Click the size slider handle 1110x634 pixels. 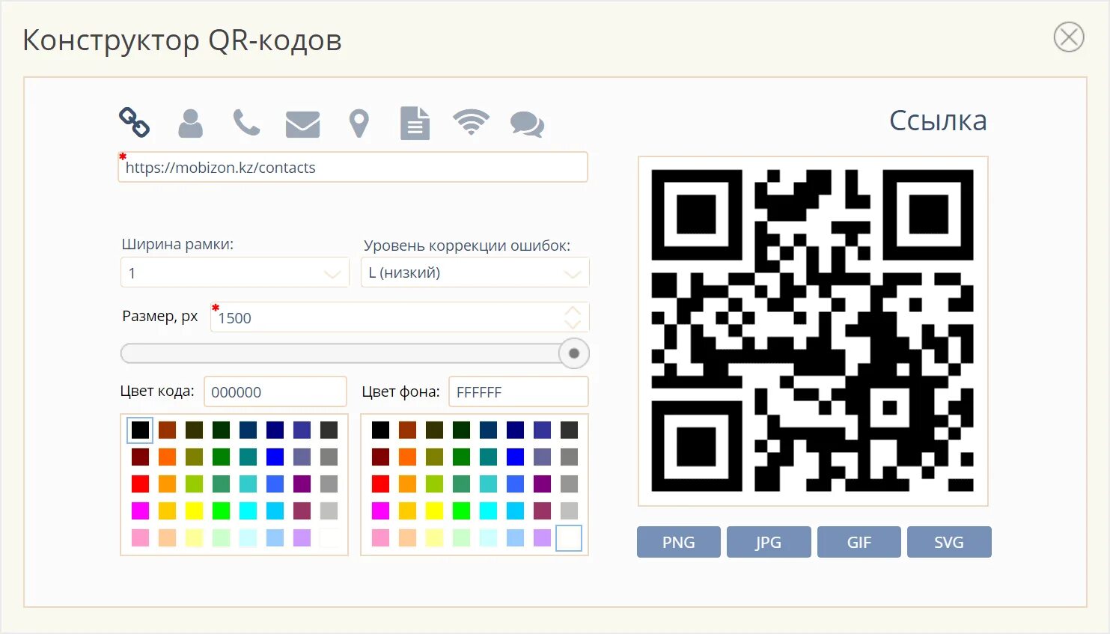[x=574, y=353]
